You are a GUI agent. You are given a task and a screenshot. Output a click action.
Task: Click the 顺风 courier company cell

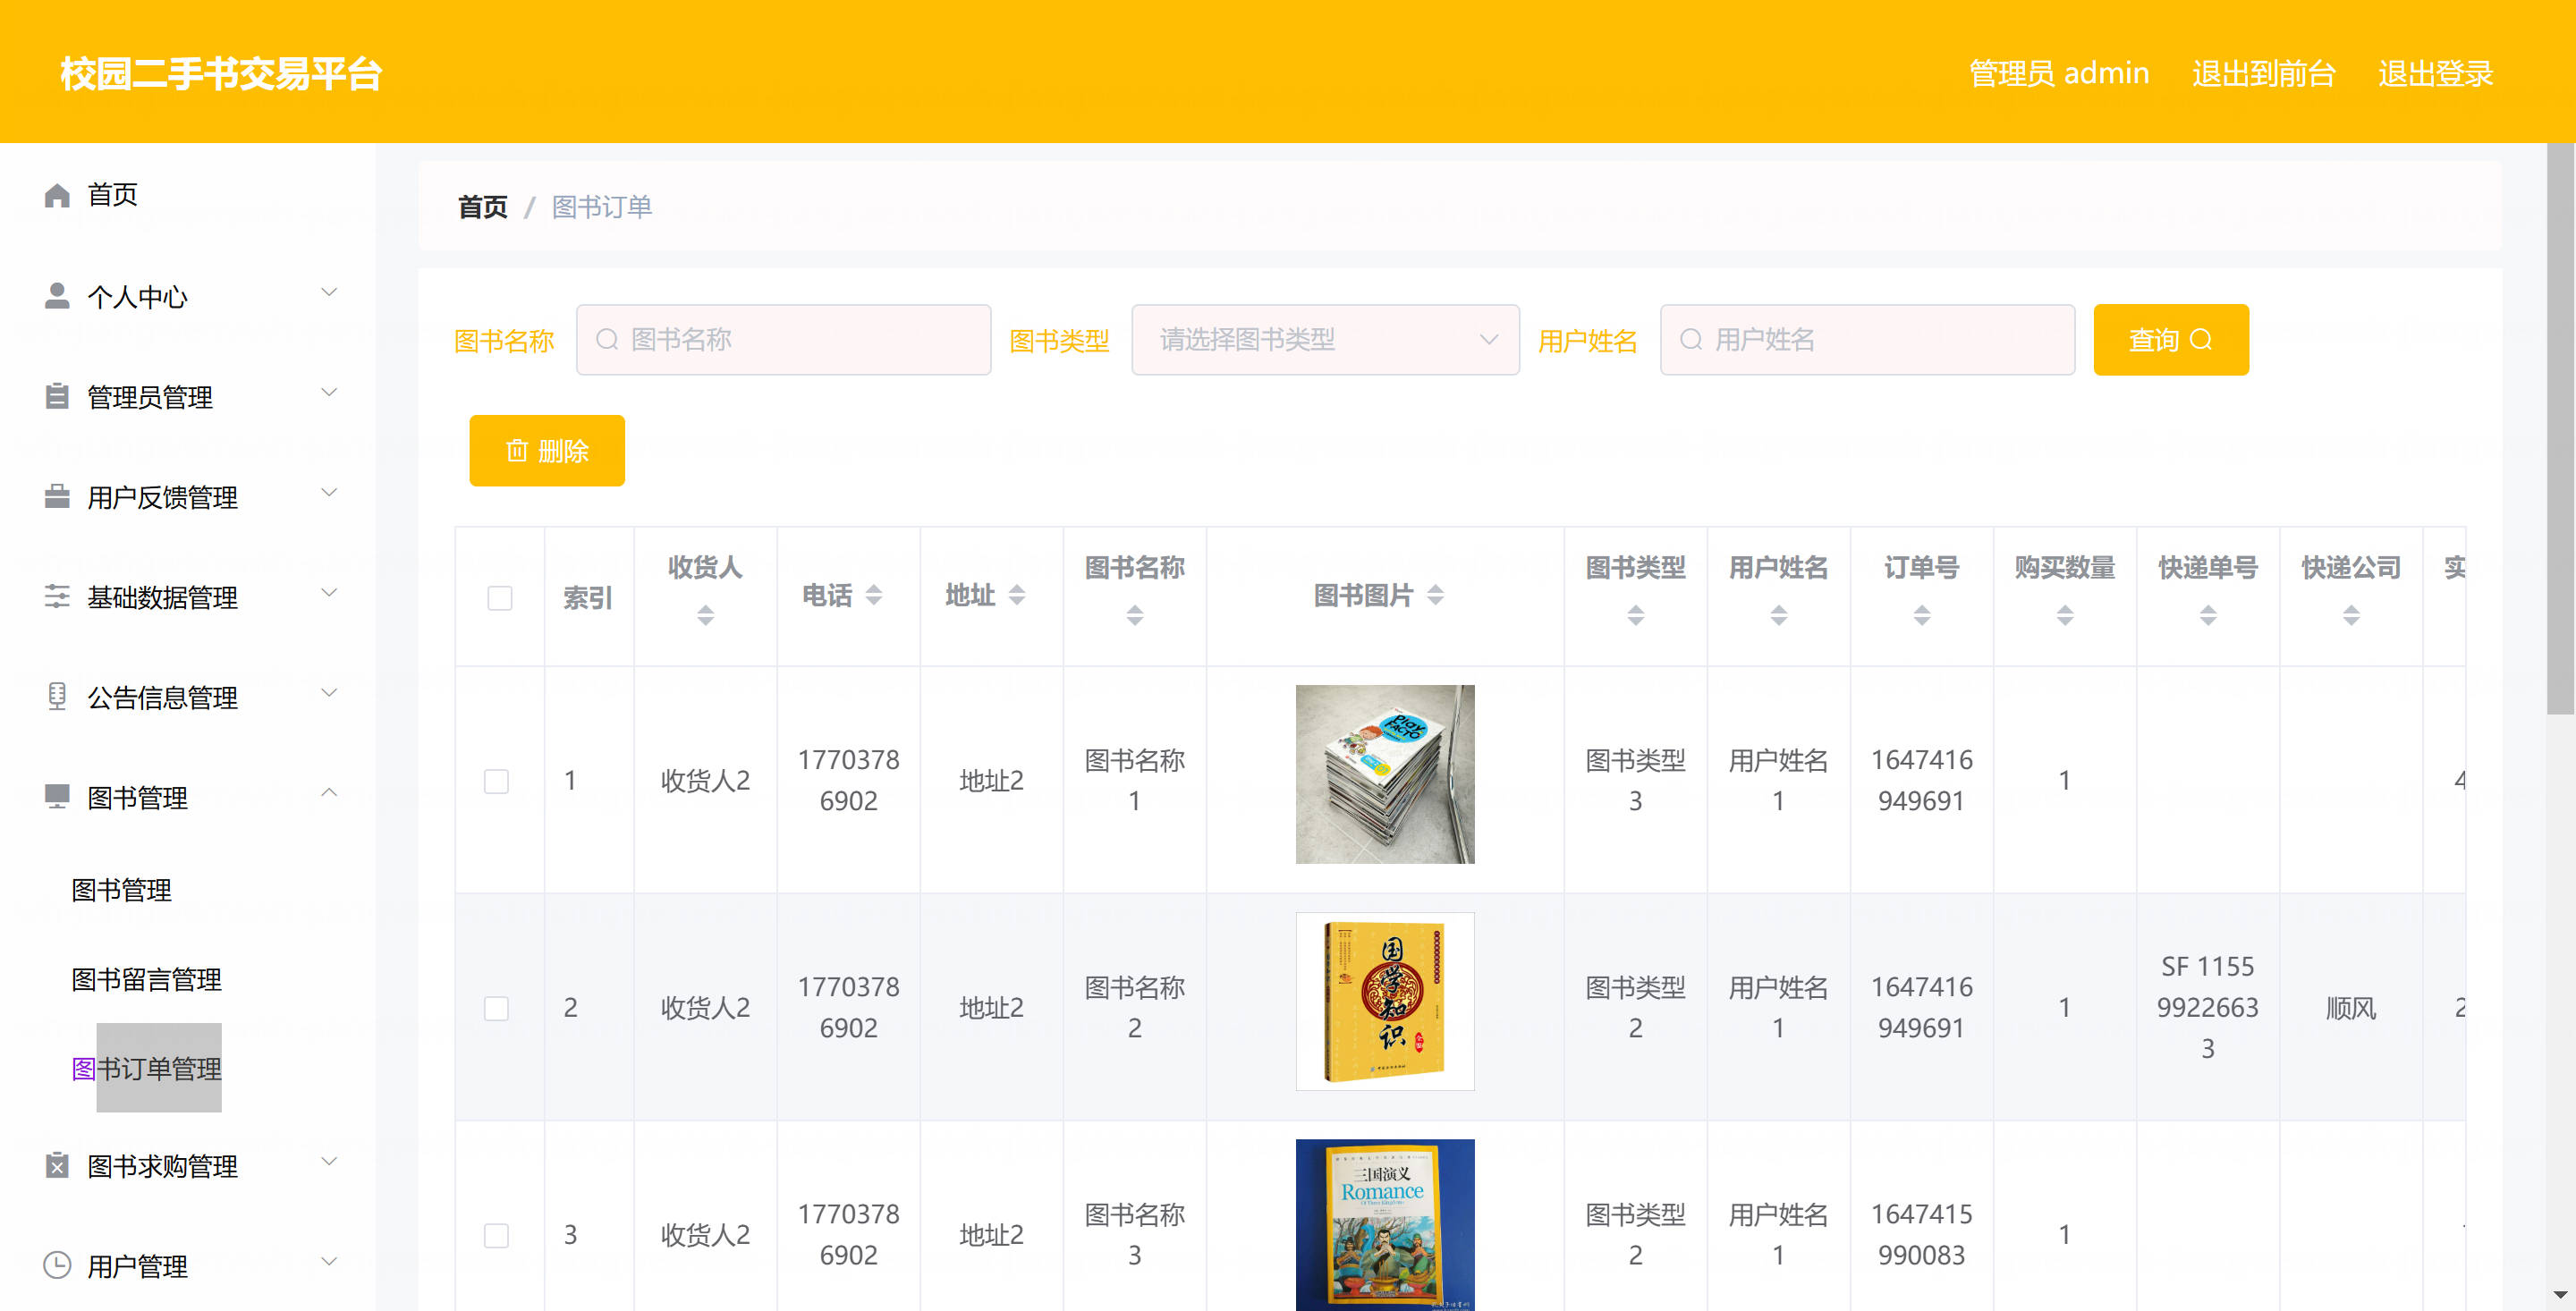[2350, 1008]
